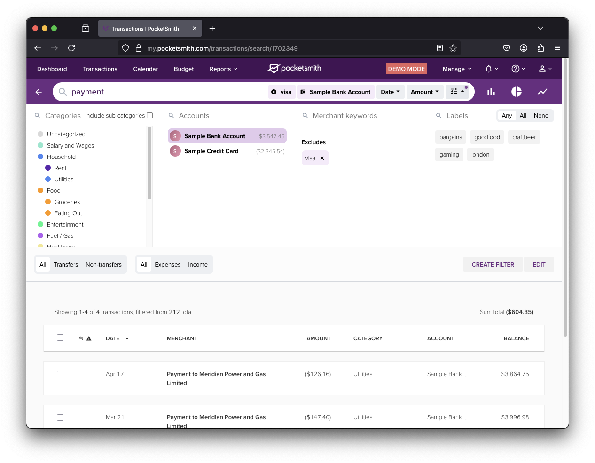595x463 pixels.
Task: Tick the Apr 17 transaction checkbox
Action: point(60,374)
